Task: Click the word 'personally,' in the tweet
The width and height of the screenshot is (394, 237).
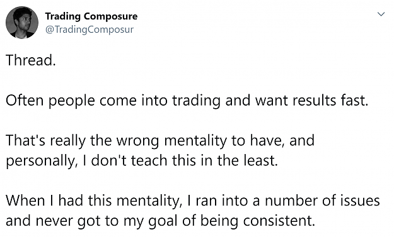Action: (x=41, y=162)
